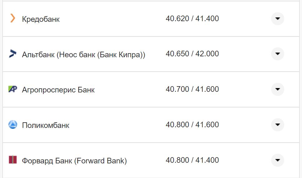This screenshot has height=178, width=302.
Task: Select the Поликомбанк 40.800 / 41.600 rate
Action: point(192,125)
